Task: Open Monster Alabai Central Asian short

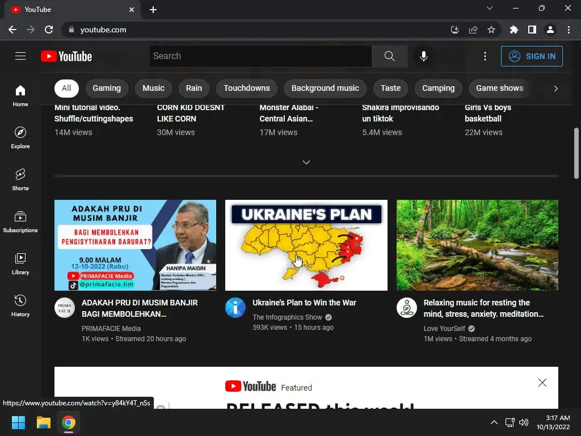Action: [289, 113]
